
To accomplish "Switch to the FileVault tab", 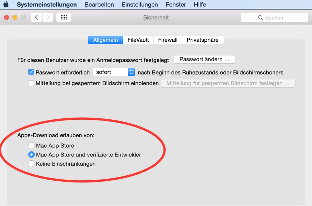I will [138, 40].
